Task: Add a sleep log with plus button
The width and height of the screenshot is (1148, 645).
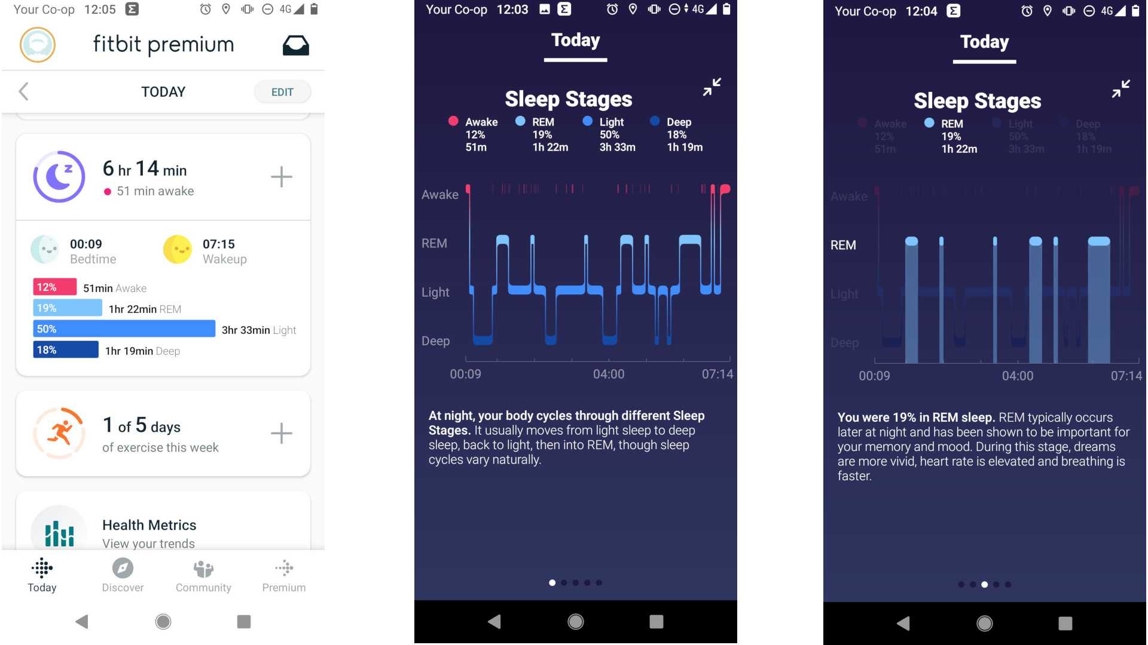Action: (x=280, y=175)
